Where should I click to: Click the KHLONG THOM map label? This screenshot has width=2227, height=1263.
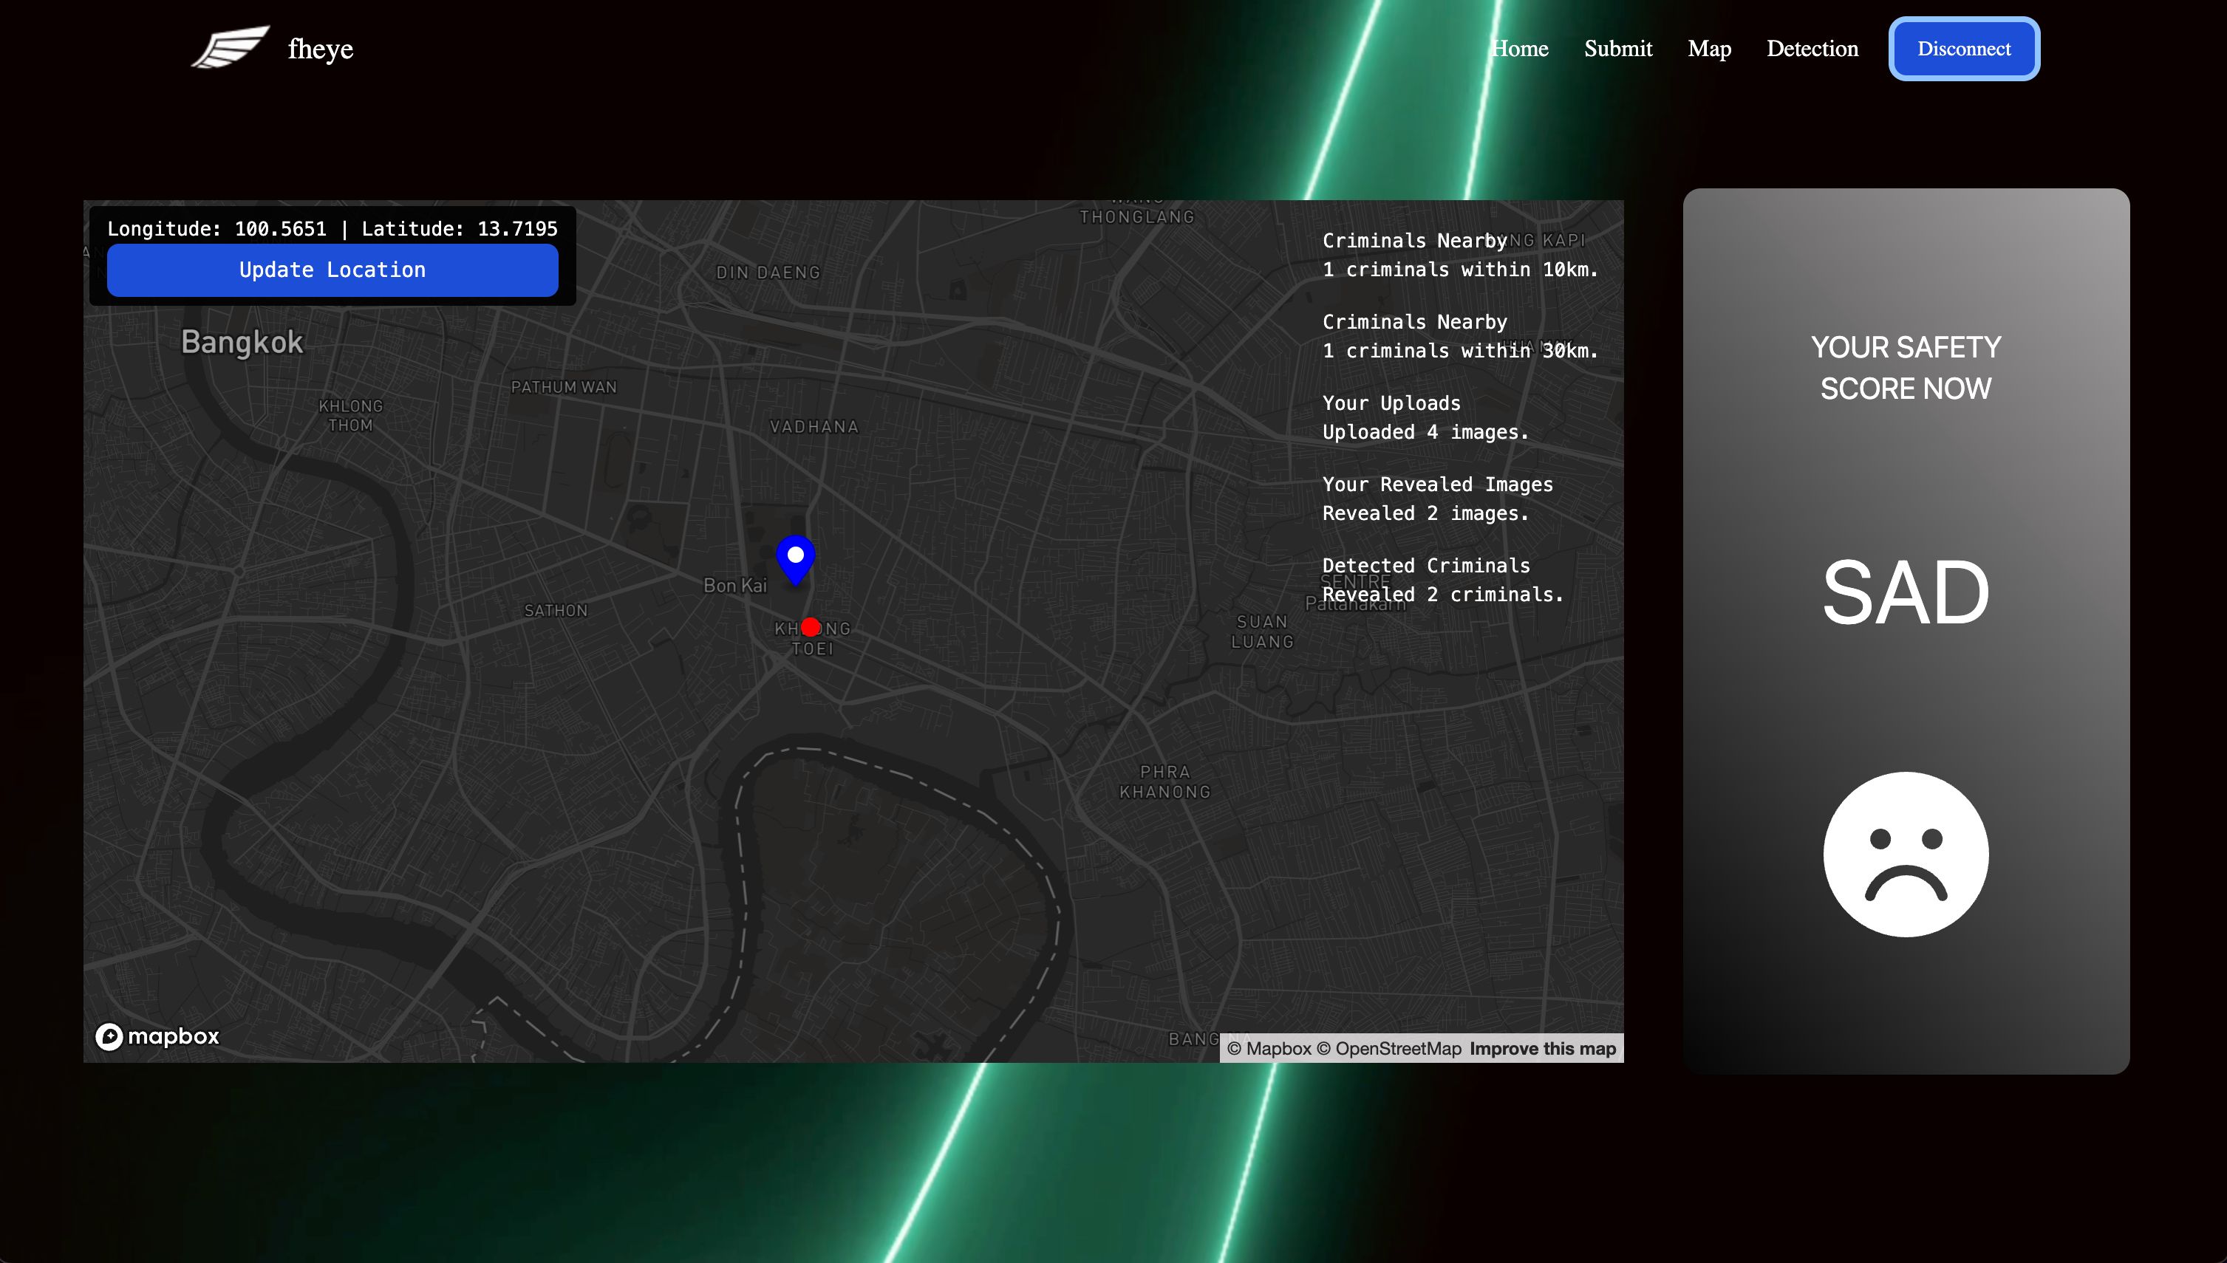(350, 416)
